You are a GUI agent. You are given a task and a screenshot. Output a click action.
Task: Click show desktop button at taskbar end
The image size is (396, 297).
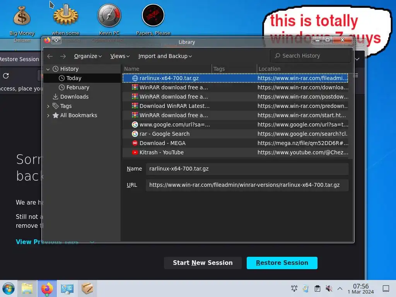tap(386, 288)
